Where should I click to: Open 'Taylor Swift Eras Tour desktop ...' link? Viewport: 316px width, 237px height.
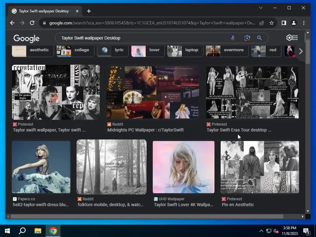[239, 130]
